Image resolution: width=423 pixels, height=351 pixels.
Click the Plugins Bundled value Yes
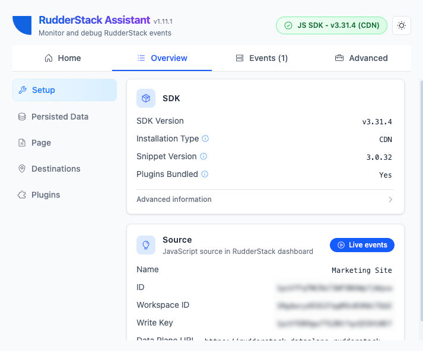[386, 175]
